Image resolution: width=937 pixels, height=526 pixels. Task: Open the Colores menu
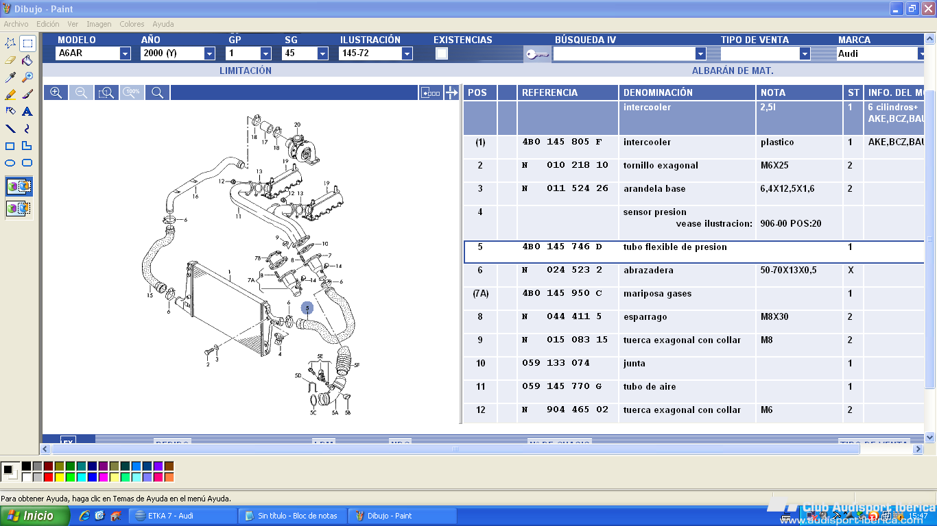click(132, 24)
